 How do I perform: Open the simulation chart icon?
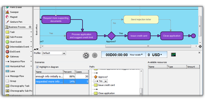tap(173, 55)
